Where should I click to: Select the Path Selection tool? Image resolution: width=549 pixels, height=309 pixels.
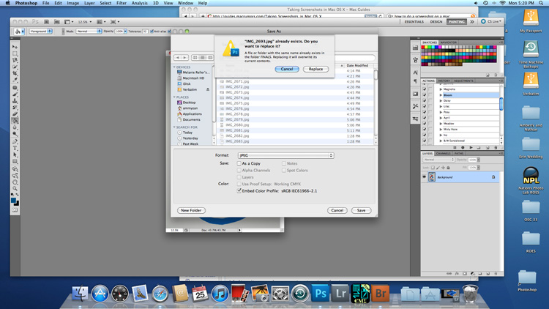[15, 154]
